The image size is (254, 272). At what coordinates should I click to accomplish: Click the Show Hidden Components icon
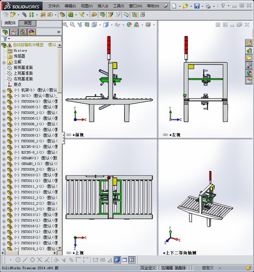pos(62,14)
